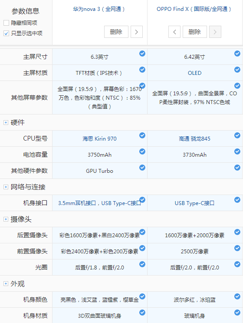Open OPPO's USB Type-C接口 link
Viewport: 243px width, 323px height.
pos(194,203)
